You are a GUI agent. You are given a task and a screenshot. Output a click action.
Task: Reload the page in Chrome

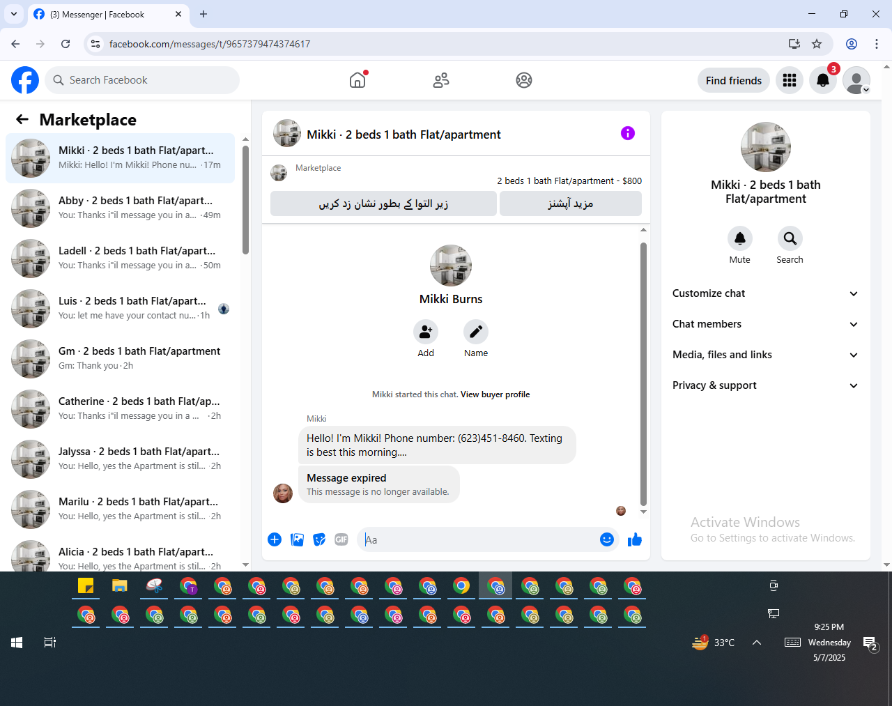tap(66, 44)
